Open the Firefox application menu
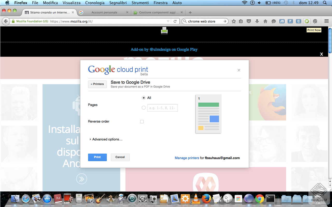The image size is (332, 207). 21,3
